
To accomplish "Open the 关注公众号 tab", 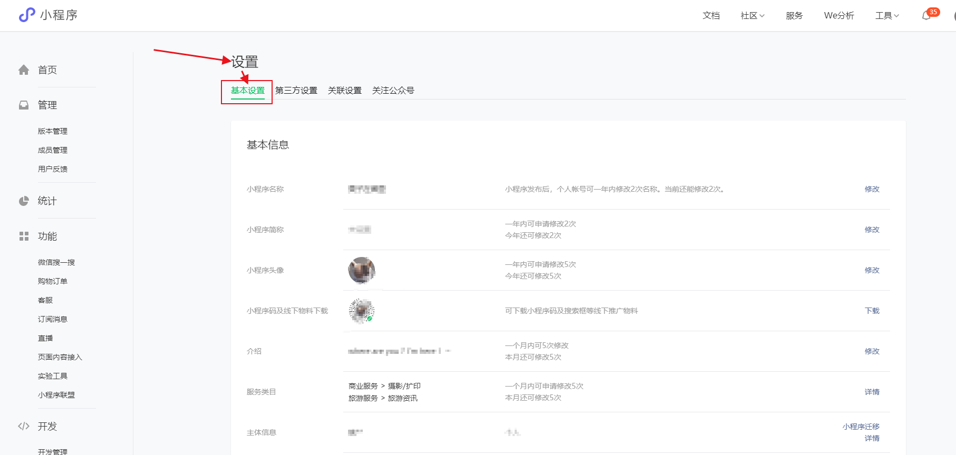I will point(393,91).
